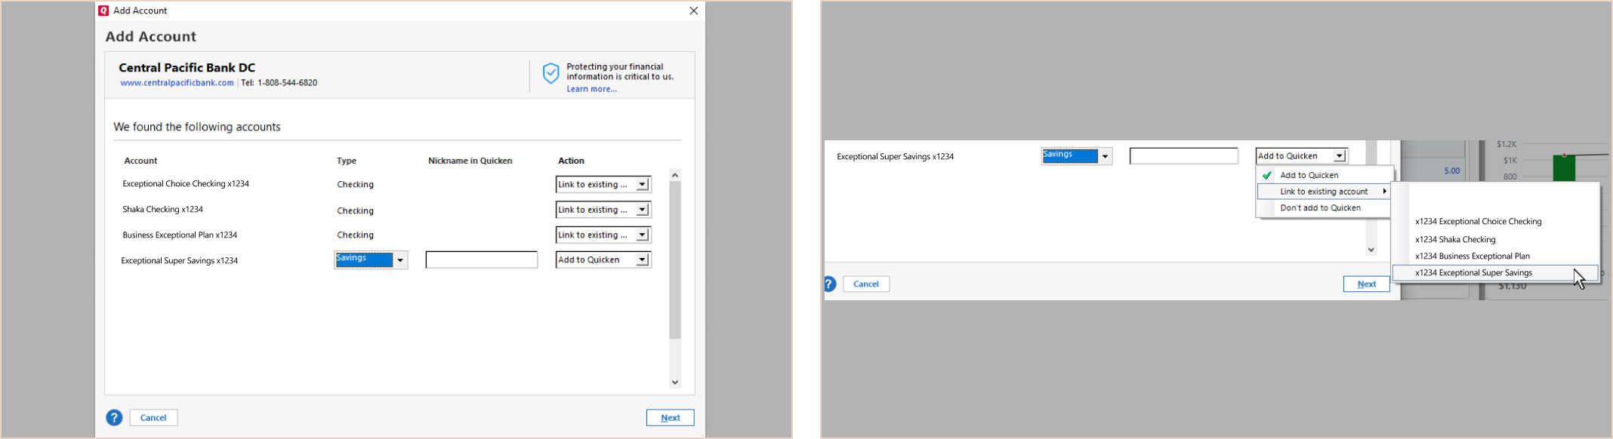Click the Account column header
1613x439 pixels.
[x=140, y=161]
